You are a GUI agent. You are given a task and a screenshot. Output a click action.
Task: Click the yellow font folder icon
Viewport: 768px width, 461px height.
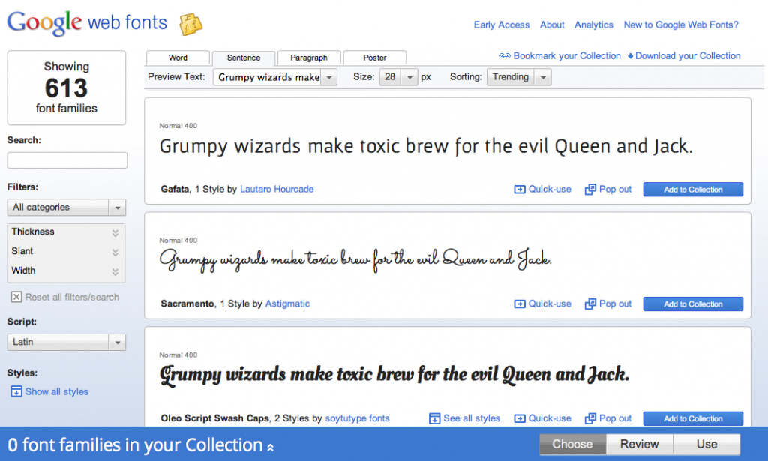190,25
